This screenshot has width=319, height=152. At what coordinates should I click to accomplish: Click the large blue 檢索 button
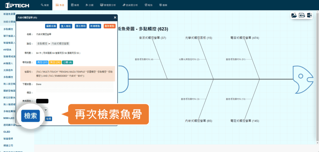coord(31,116)
